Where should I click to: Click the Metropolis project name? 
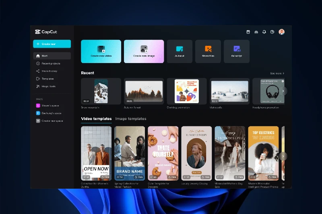coord(216,108)
